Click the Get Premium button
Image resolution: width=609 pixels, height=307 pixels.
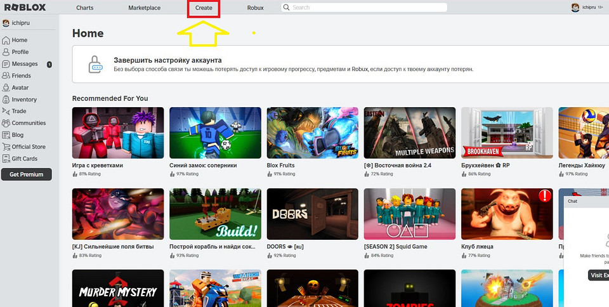click(x=26, y=175)
